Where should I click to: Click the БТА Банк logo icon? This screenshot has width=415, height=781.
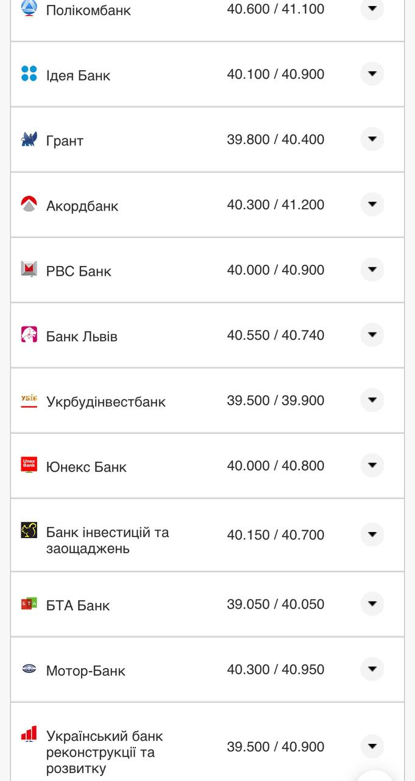[29, 603]
